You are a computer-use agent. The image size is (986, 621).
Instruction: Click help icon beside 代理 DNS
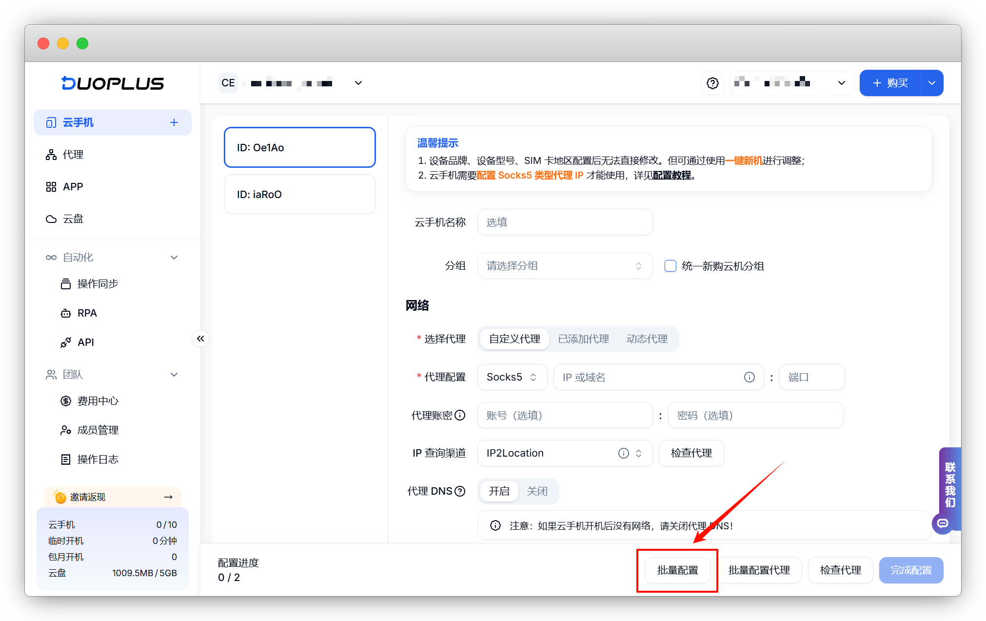click(460, 491)
